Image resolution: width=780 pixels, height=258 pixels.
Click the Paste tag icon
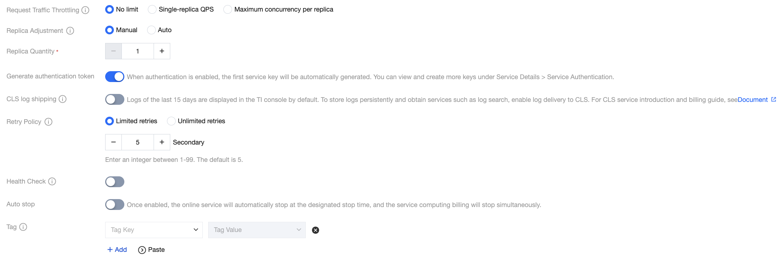142,250
